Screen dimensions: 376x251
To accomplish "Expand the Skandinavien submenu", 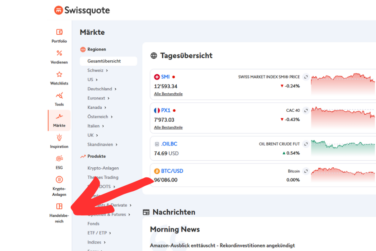I will click(x=116, y=145).
